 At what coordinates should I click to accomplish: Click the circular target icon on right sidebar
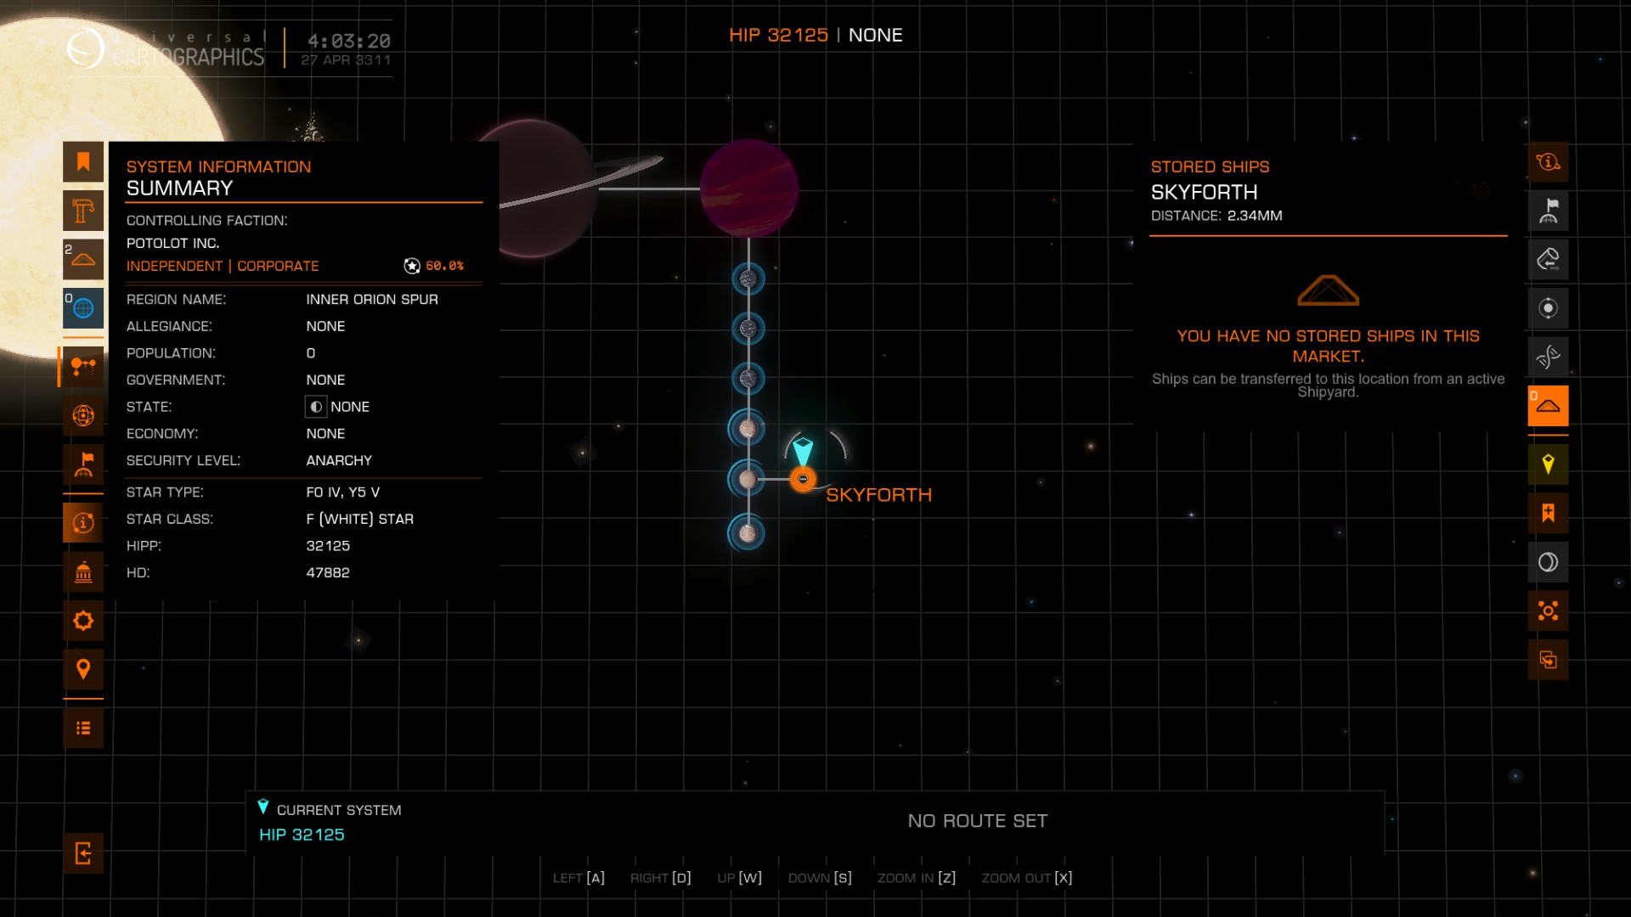click(1548, 308)
